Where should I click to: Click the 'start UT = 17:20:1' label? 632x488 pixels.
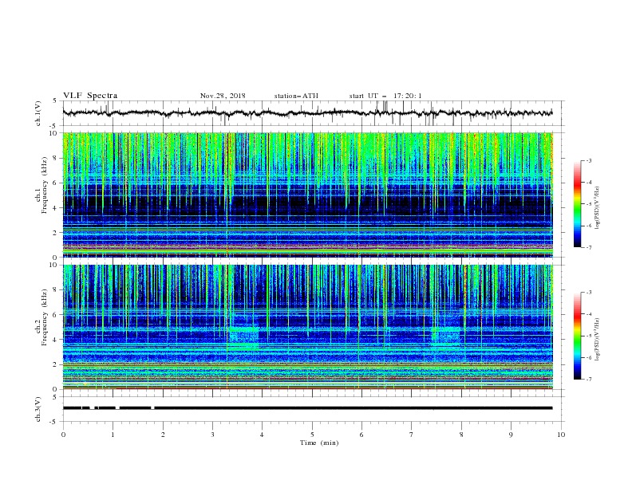385,96
